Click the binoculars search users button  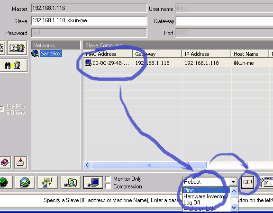click(13, 65)
